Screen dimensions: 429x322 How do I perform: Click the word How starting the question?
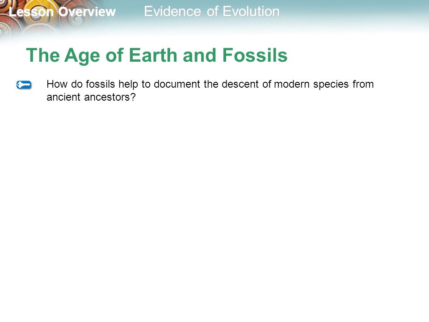pos(57,84)
